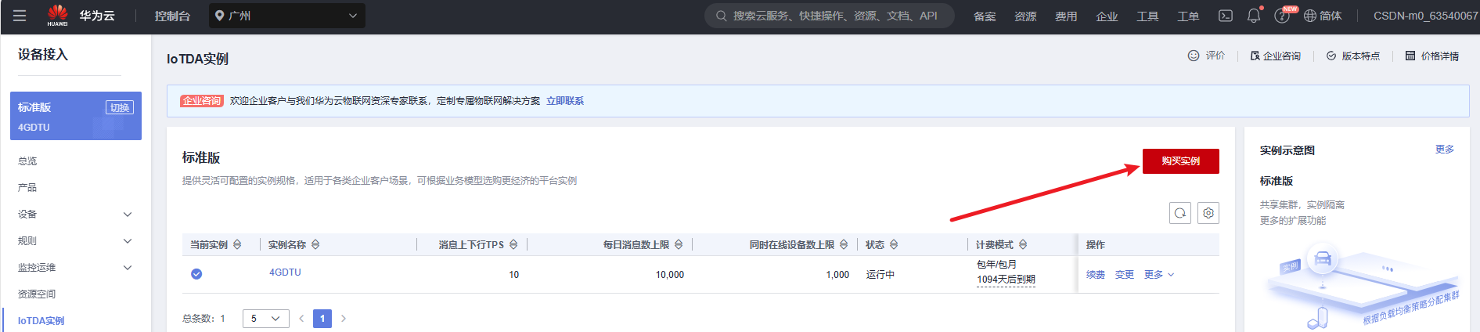1480x332 pixels.
Task: Sort by 同时在线设备数上限 column
Action: click(x=844, y=245)
